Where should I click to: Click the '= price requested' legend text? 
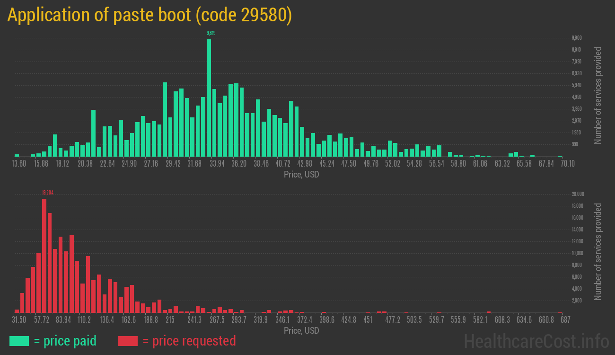click(x=189, y=341)
